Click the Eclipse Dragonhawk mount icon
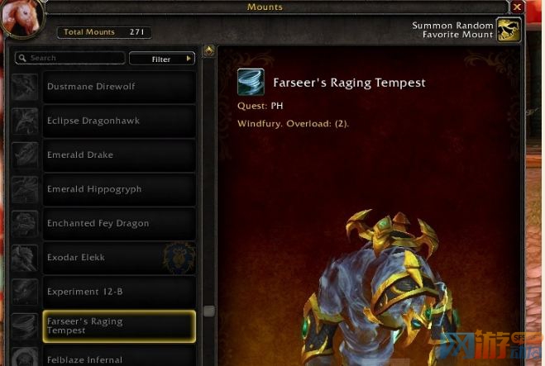This screenshot has width=545, height=366. coord(24,121)
